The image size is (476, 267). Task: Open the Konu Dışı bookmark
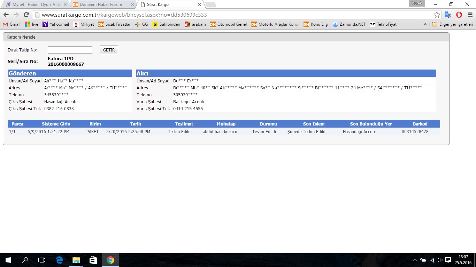tap(316, 24)
